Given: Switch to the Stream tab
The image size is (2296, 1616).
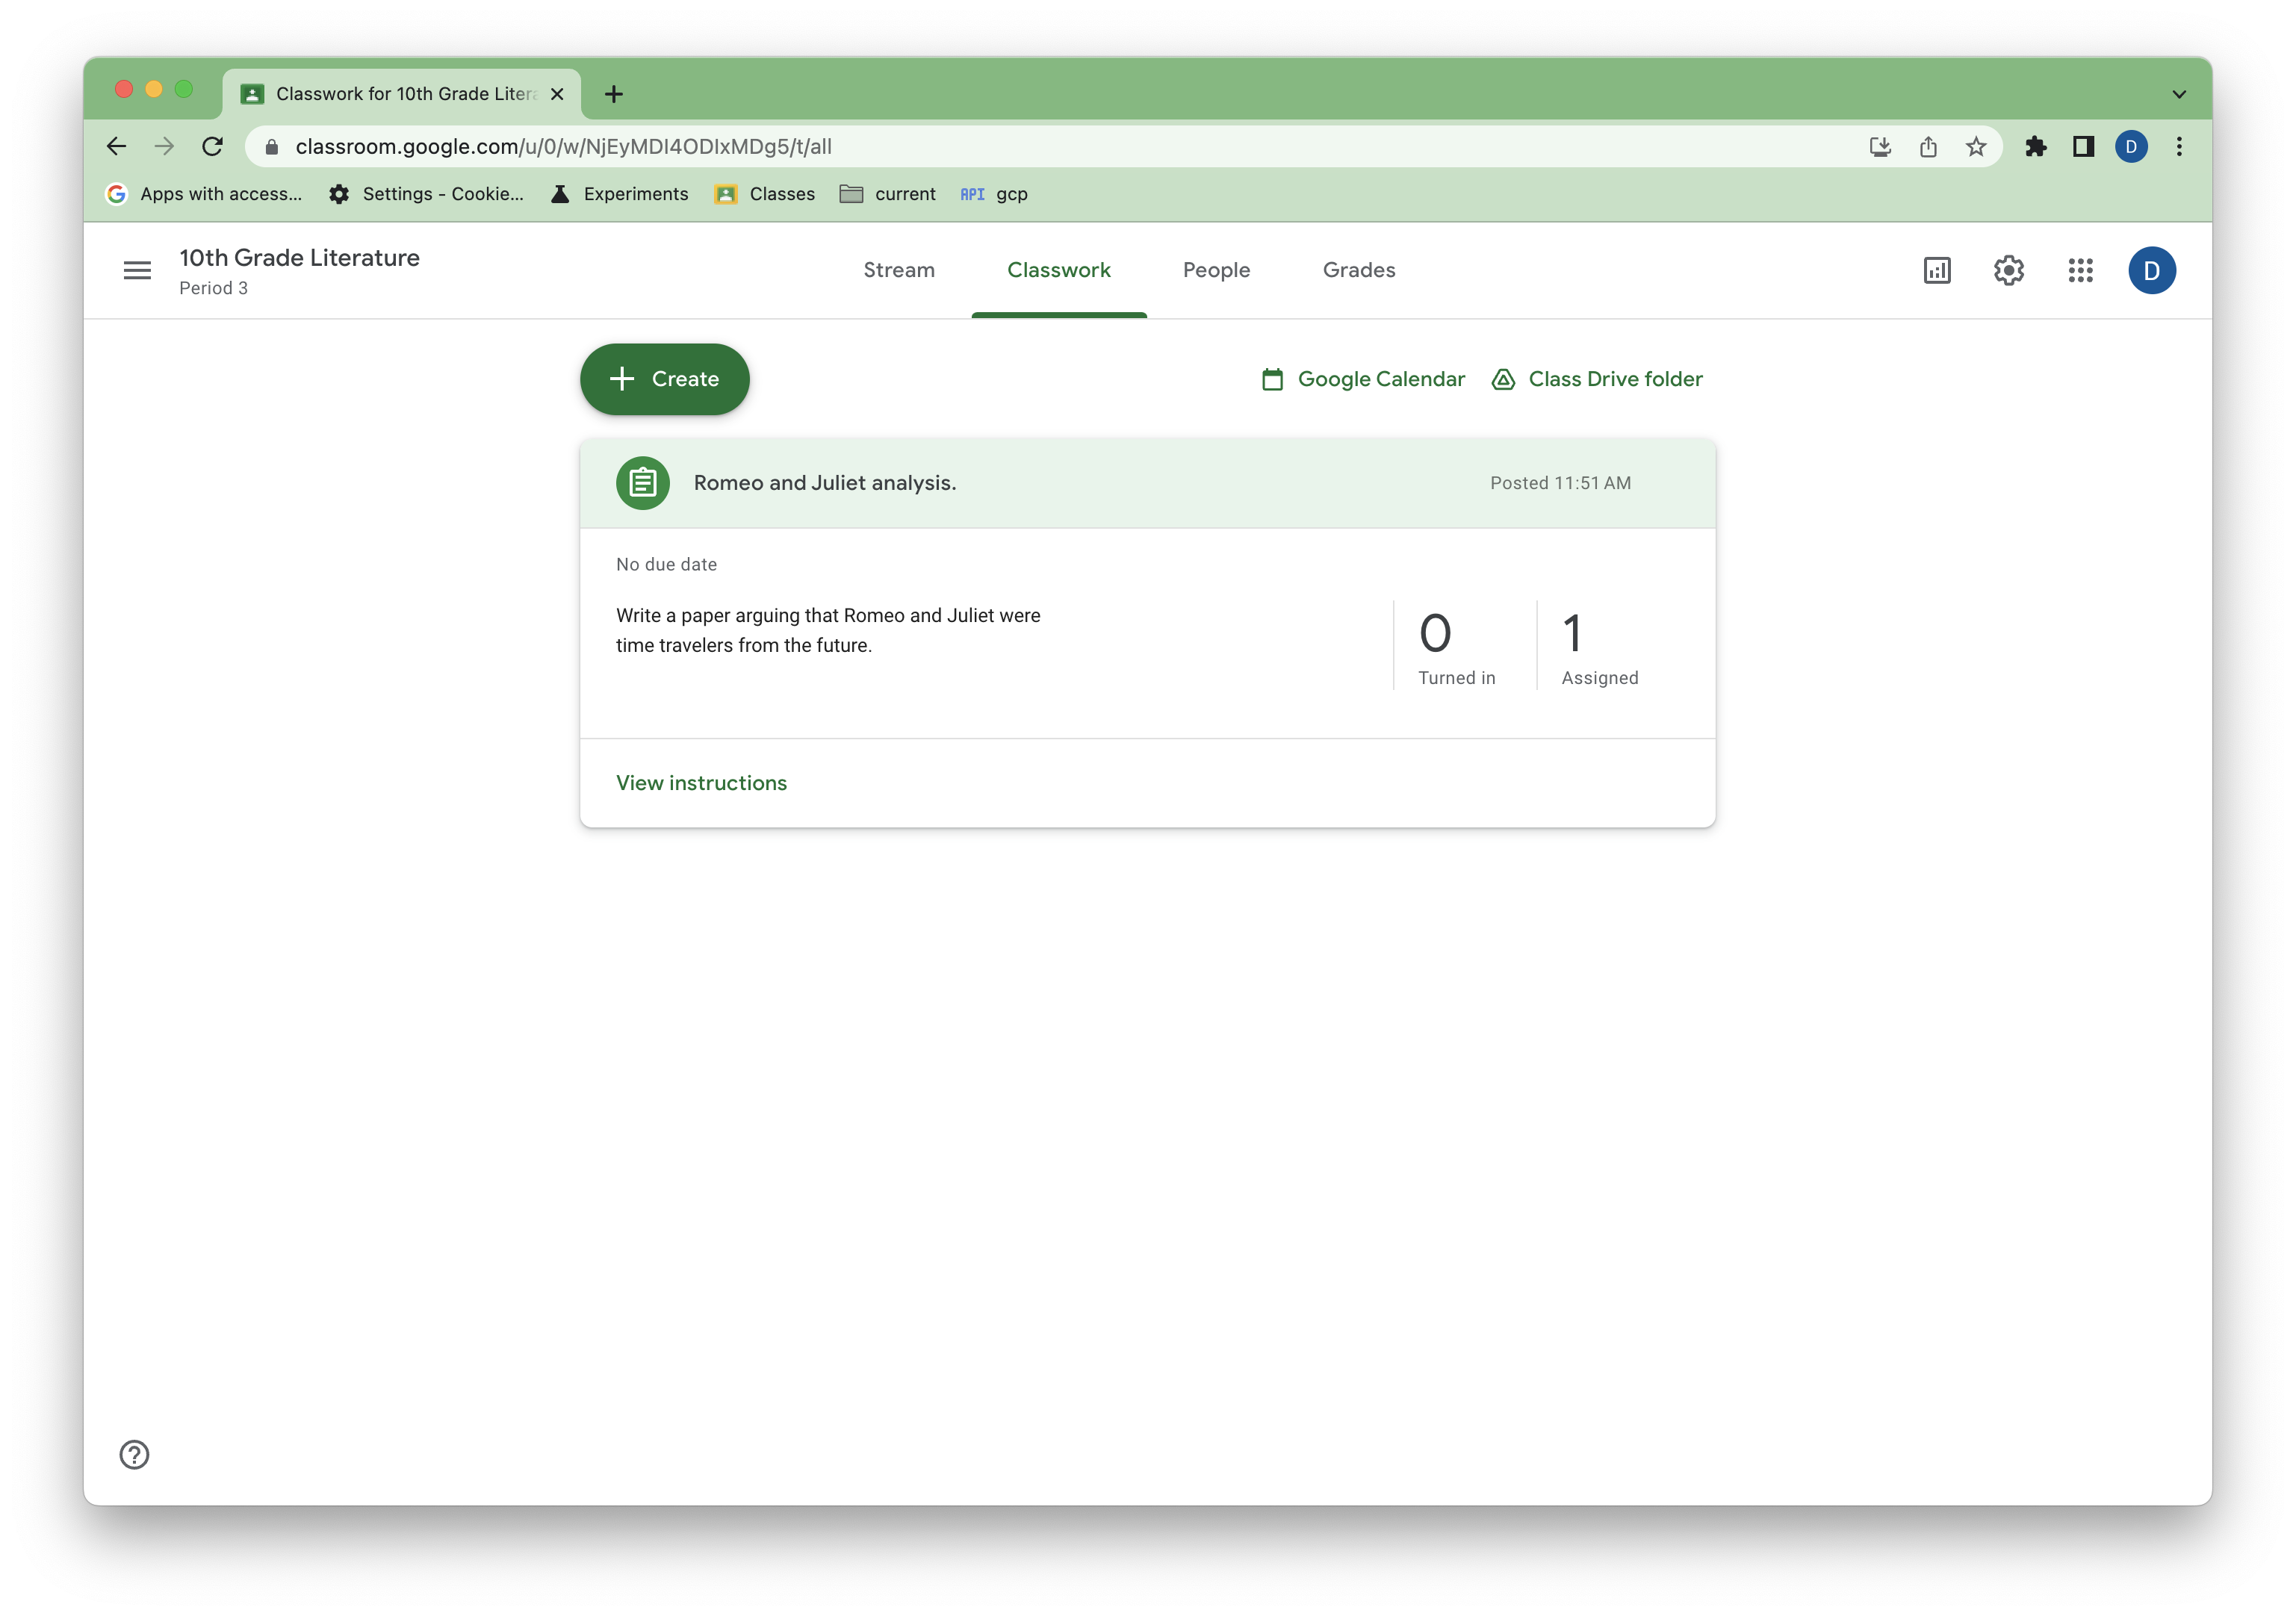Looking at the screenshot, I should click(x=899, y=270).
